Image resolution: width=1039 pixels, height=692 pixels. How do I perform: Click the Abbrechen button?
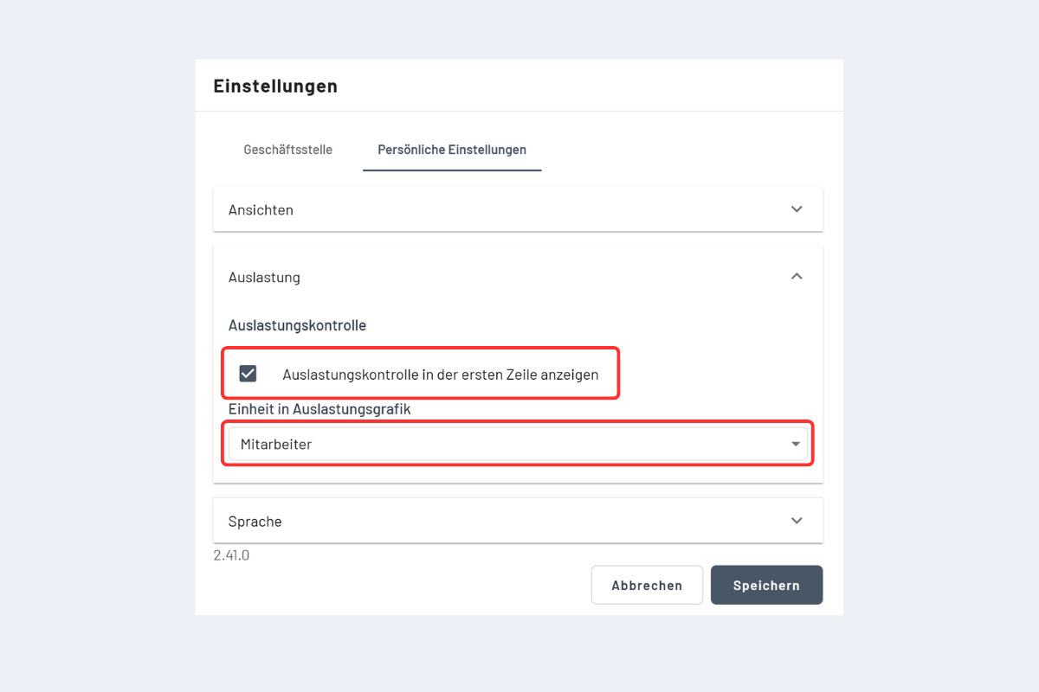tap(646, 586)
